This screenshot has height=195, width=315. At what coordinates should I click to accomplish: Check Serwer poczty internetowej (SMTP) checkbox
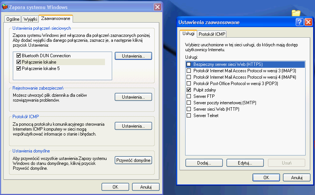[189, 103]
